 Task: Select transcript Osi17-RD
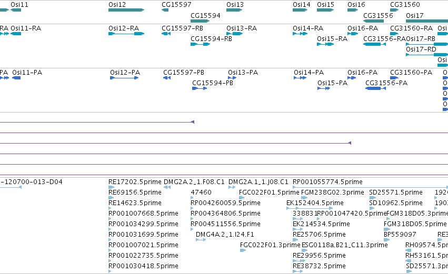tap(427, 55)
